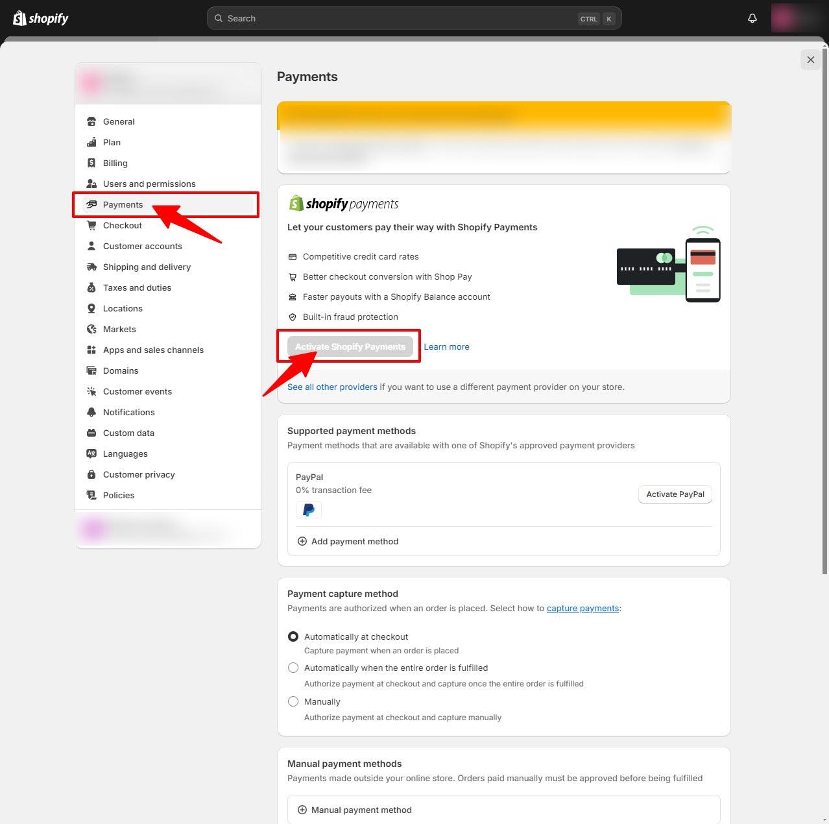Click the Users and permissions icon

91,184
